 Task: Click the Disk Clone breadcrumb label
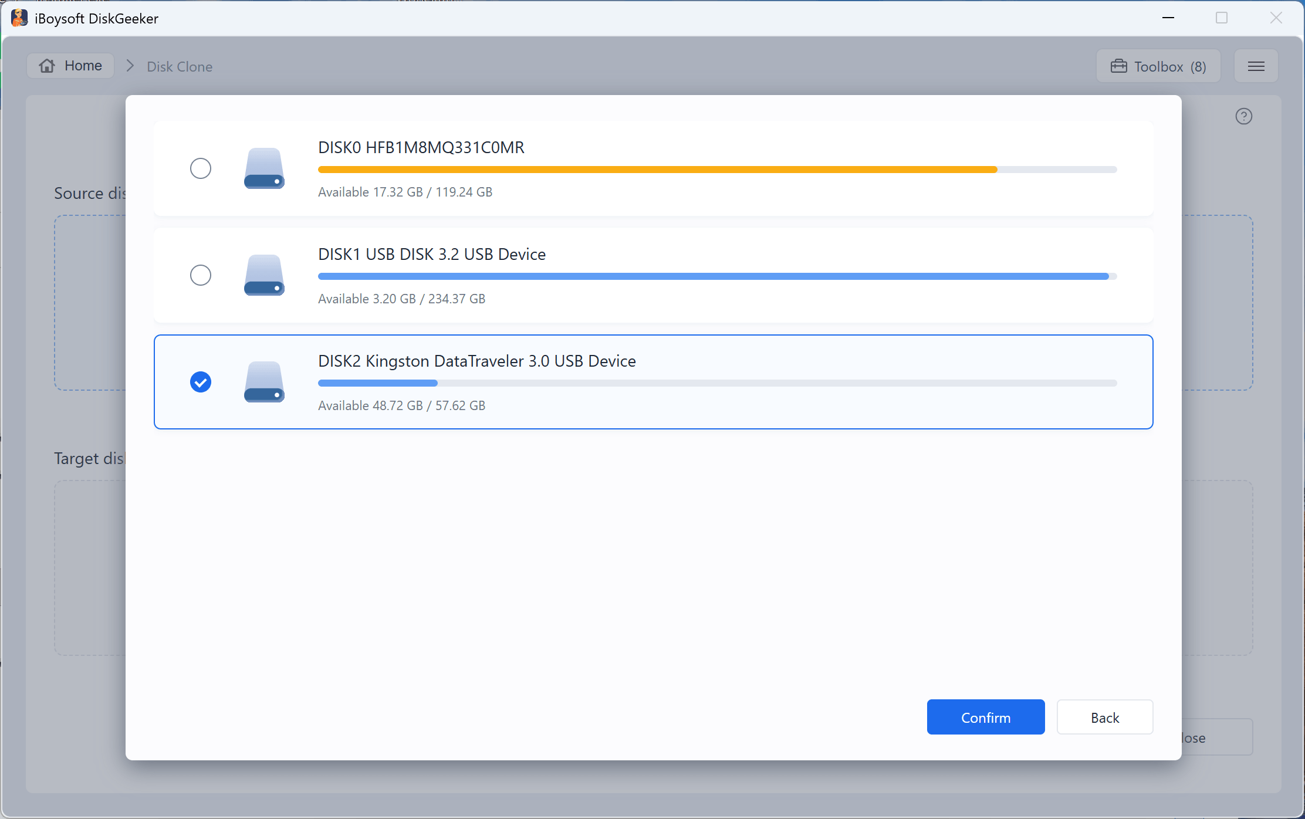pos(180,66)
